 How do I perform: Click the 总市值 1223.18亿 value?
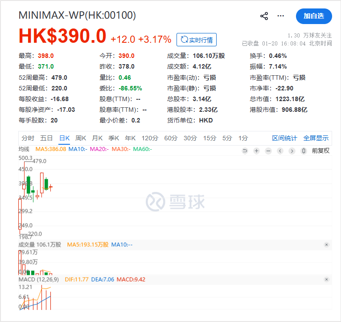point(290,99)
